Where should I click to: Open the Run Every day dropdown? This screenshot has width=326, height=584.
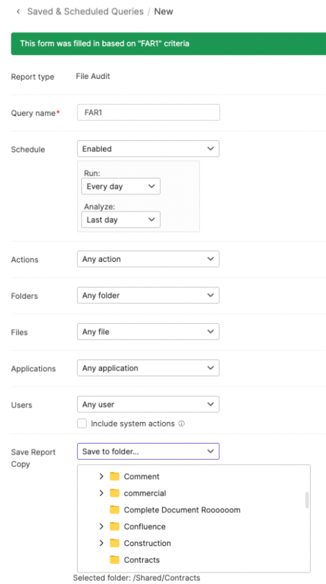pos(121,186)
